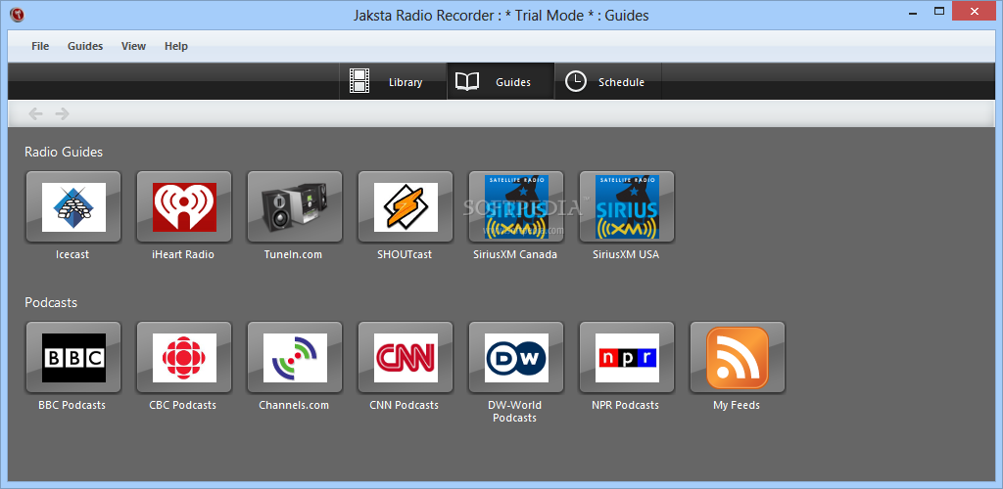
Task: Open the Help menu
Action: pyautogui.click(x=176, y=46)
